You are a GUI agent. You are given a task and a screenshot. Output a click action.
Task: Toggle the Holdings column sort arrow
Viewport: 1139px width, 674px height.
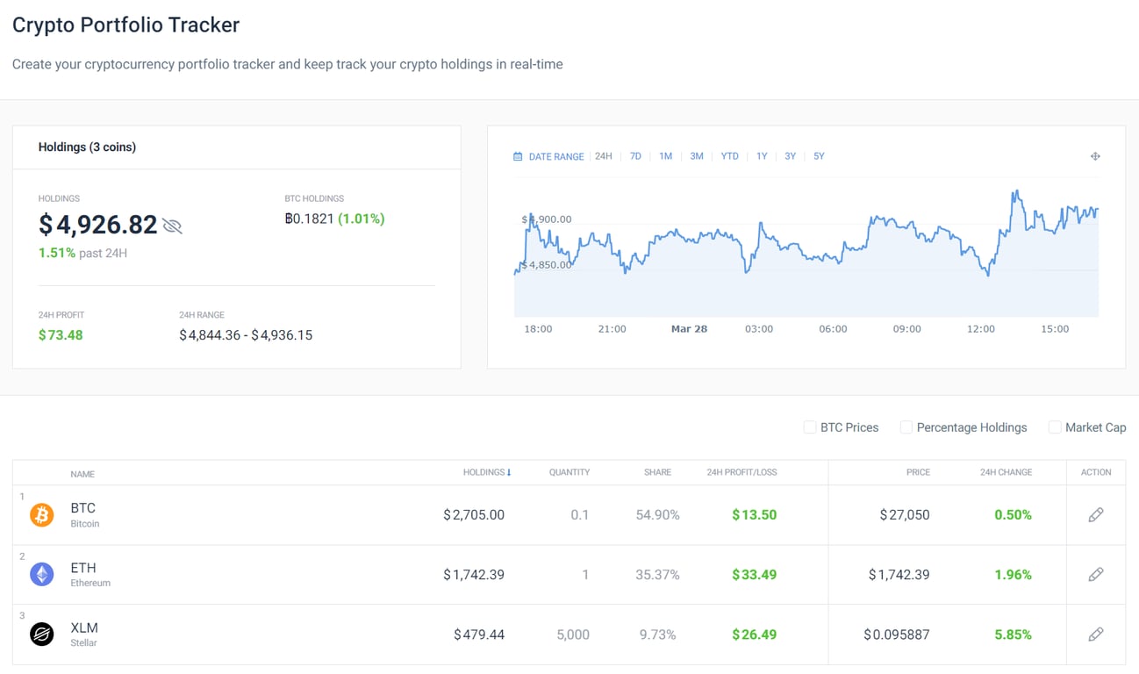tap(510, 471)
